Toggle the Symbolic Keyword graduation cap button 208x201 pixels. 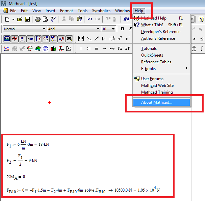[69, 39]
